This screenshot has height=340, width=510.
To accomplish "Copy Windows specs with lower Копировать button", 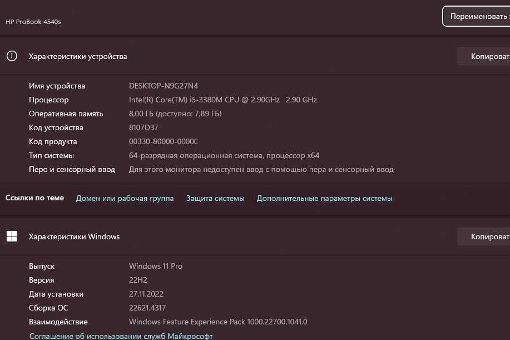I will point(484,236).
